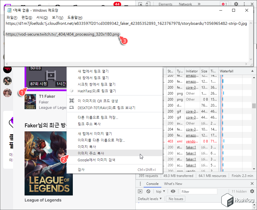Sort by the Waterfall column header
257x210 pixels.
237,71
